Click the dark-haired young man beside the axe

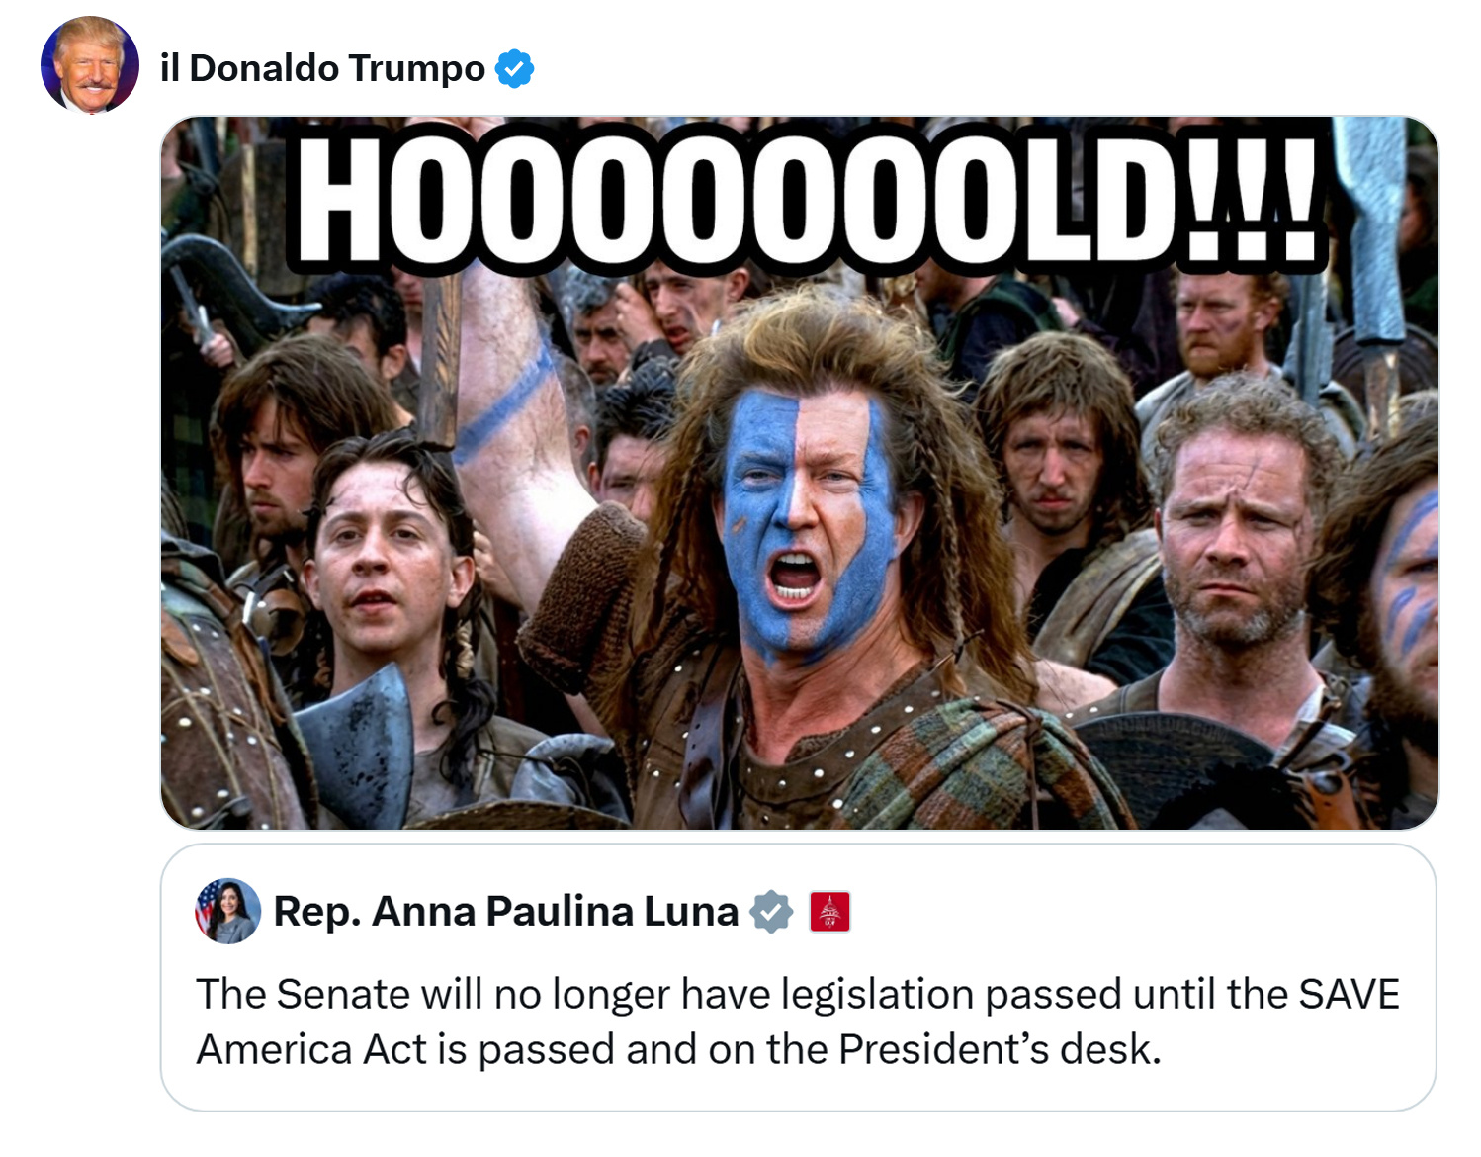386,564
